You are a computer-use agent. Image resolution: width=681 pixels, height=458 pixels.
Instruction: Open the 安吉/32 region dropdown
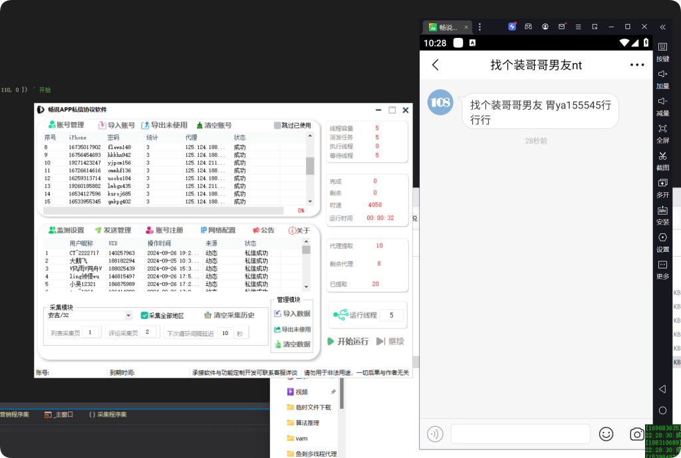click(128, 316)
